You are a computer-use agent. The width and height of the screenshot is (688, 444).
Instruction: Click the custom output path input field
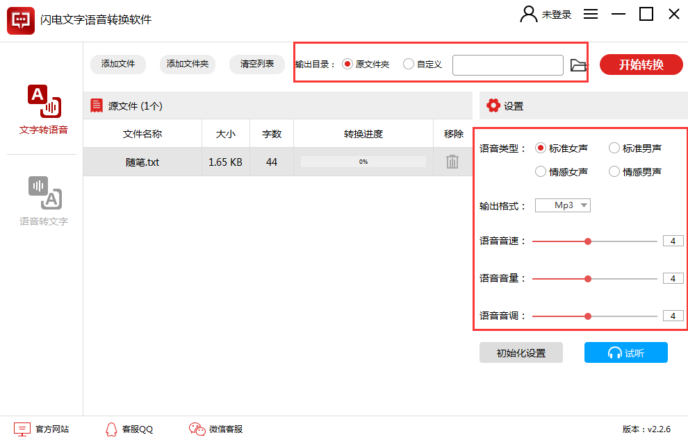507,65
